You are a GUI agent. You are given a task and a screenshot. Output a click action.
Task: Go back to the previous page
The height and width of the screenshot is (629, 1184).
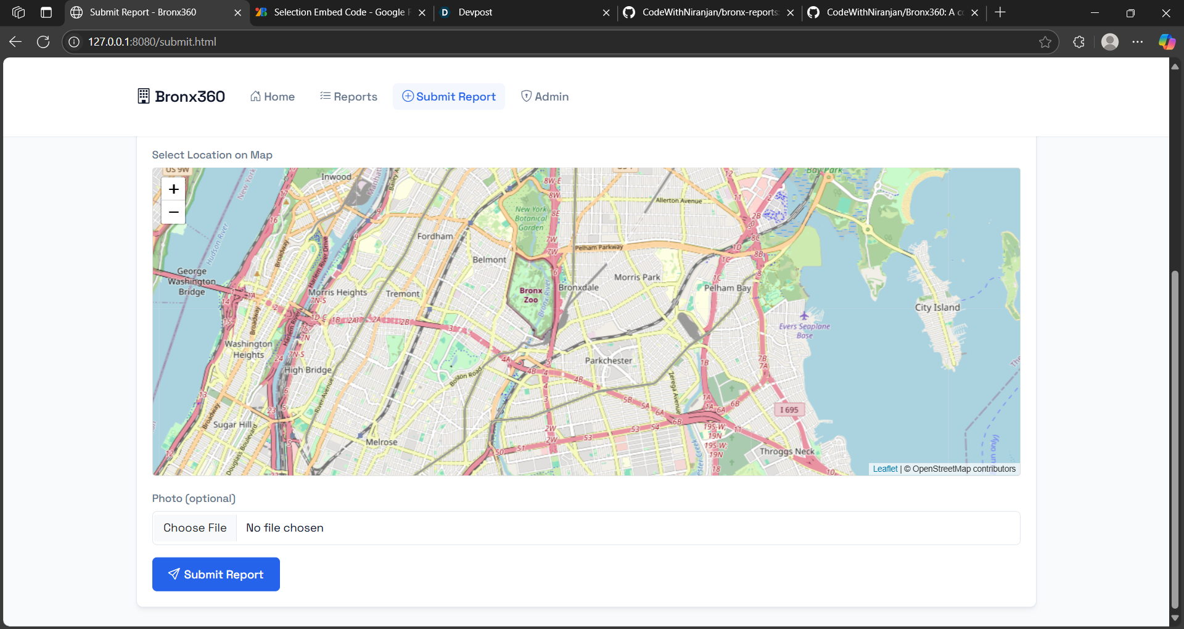(x=15, y=42)
